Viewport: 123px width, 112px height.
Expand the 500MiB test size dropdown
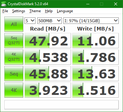tap(50, 21)
